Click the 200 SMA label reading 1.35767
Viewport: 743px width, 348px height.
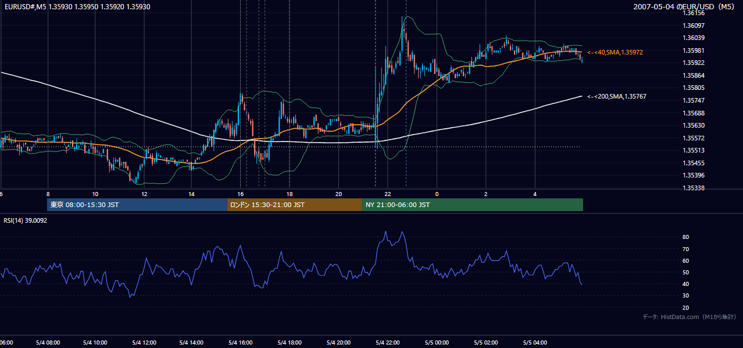click(617, 96)
